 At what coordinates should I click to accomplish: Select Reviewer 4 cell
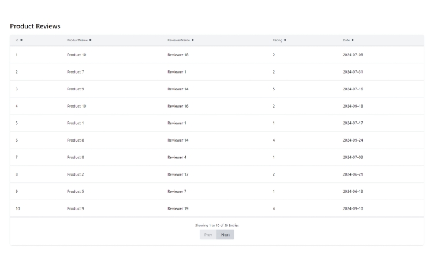[177, 157]
